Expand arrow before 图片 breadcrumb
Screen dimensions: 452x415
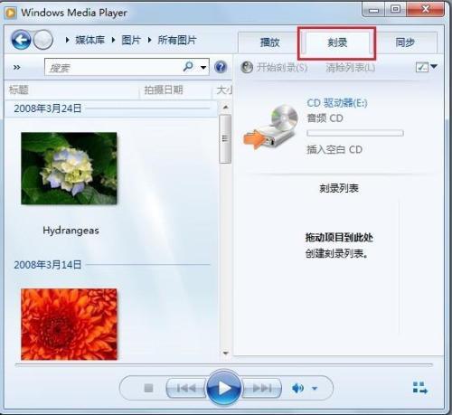[x=114, y=40]
